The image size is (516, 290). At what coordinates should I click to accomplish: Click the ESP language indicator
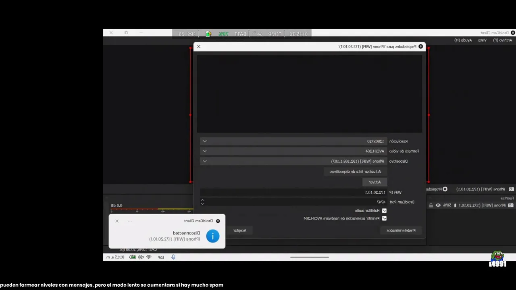(161, 257)
